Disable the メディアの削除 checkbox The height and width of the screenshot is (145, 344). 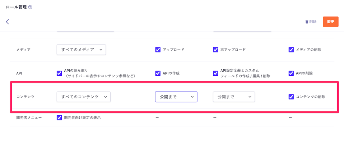point(291,50)
